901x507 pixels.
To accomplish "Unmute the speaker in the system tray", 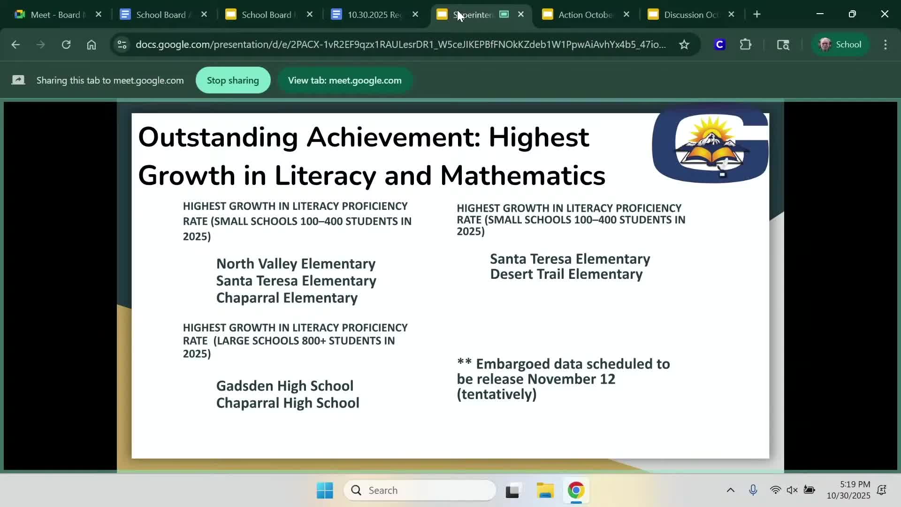I will [x=793, y=490].
